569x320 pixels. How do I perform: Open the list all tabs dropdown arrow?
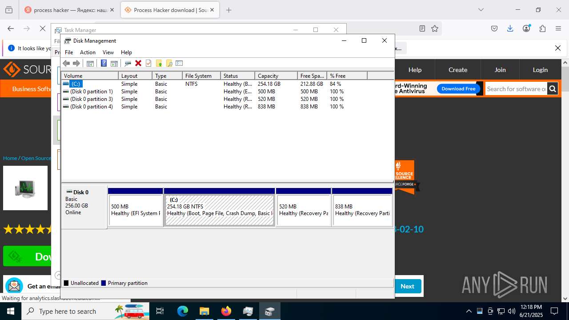(481, 10)
